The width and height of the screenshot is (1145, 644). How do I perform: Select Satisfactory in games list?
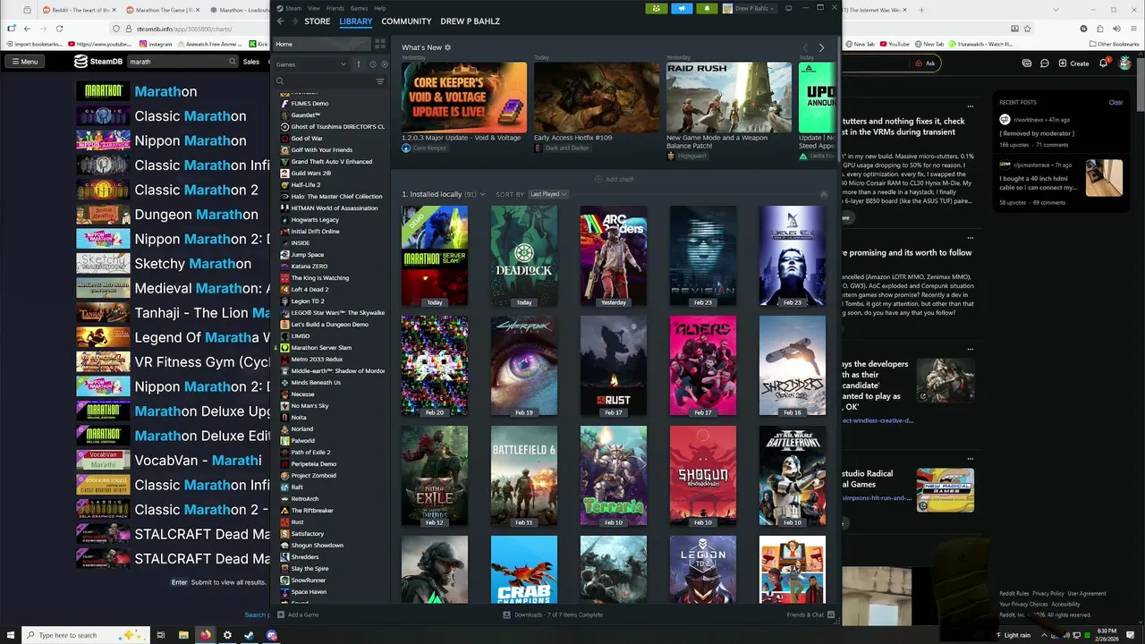click(332, 533)
